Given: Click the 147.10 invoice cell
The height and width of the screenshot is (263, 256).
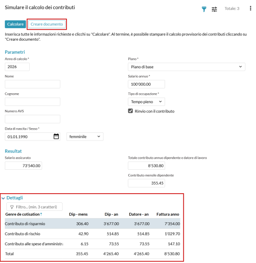Looking at the screenshot, I should [174, 244].
